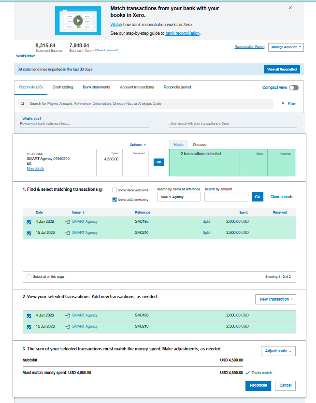The width and height of the screenshot is (316, 403).
Task: Open the Reconciliation Report link
Action: (249, 47)
